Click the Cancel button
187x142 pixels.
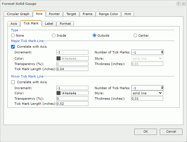171,132
